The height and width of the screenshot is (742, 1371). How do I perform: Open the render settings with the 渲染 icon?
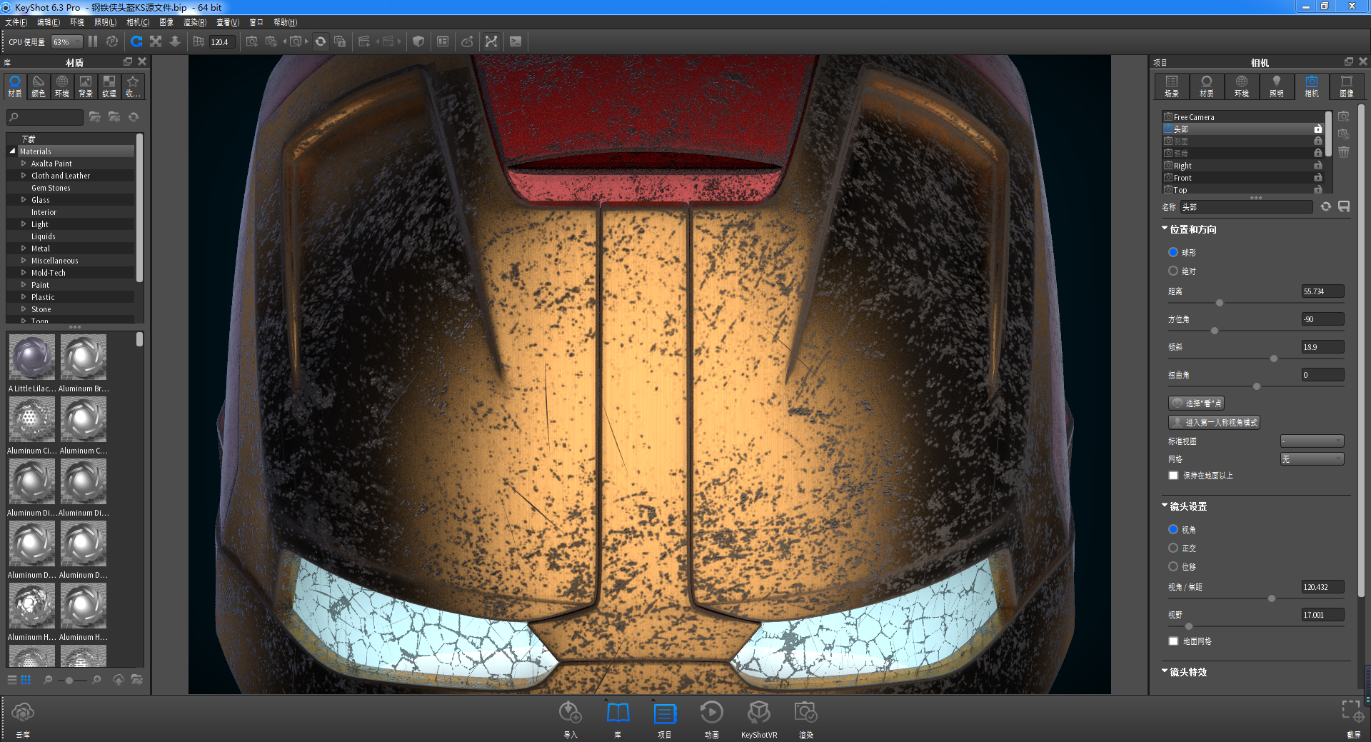point(805,714)
